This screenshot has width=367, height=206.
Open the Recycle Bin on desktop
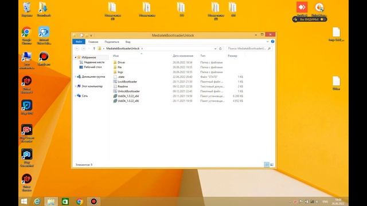27,10
